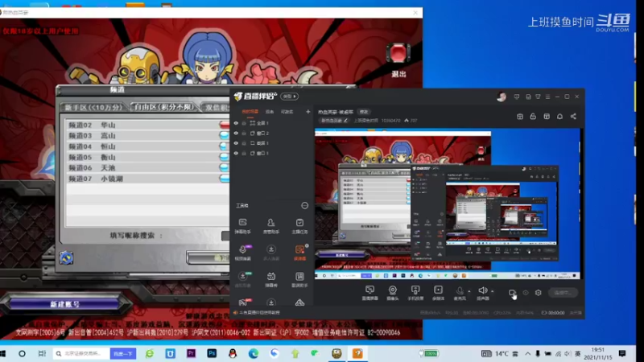
Task: Click the user avatar in streaming companion
Action: pos(501,97)
